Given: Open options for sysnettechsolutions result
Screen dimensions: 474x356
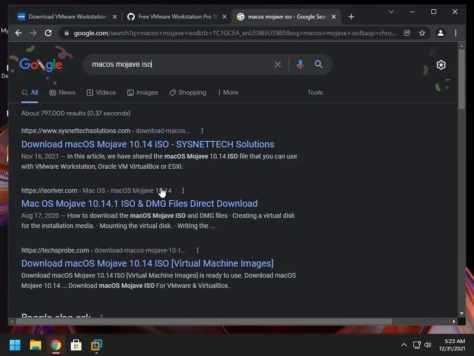Looking at the screenshot, I should pos(202,131).
